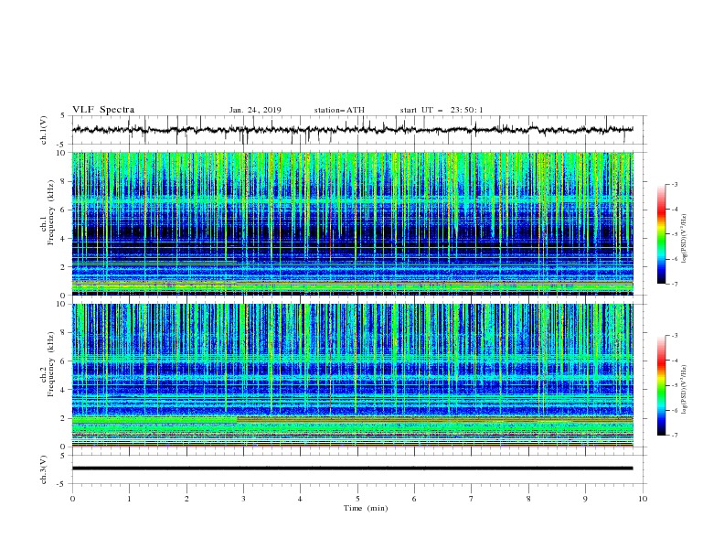Click the ch.2 PSD color bar

pos(661,385)
